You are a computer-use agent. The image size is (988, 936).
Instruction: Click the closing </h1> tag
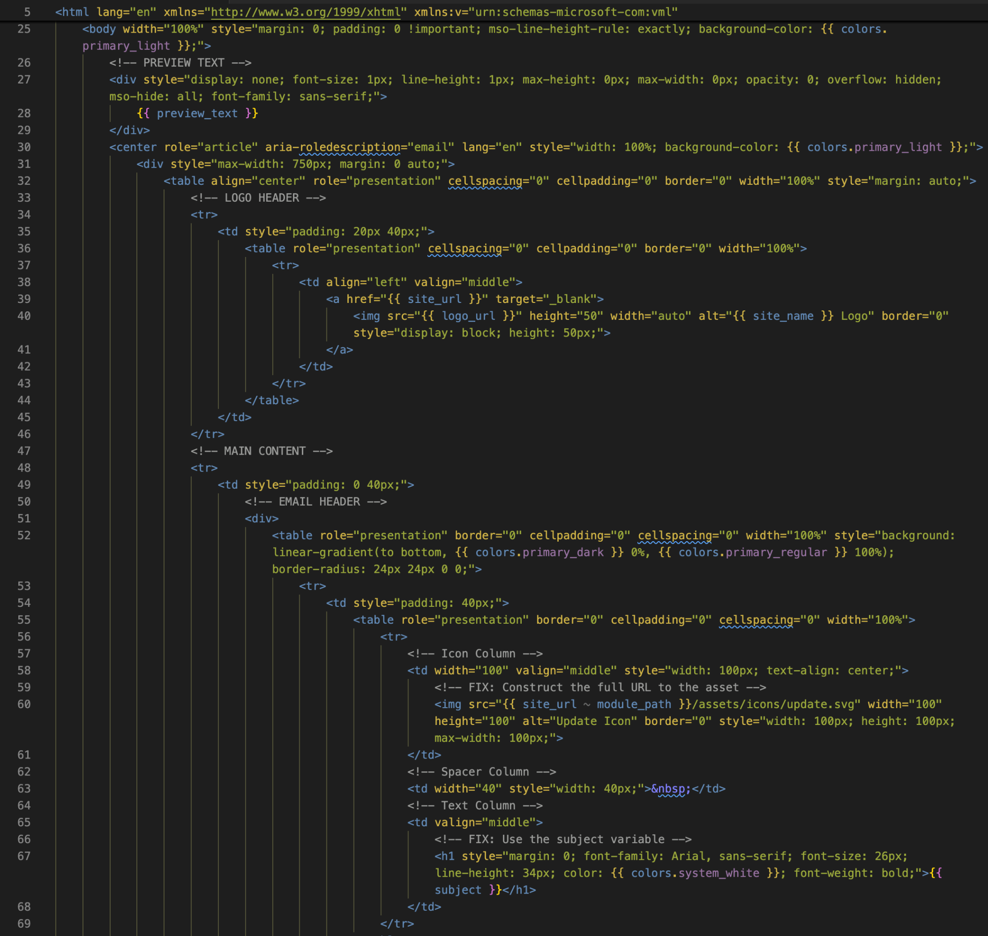(x=519, y=891)
